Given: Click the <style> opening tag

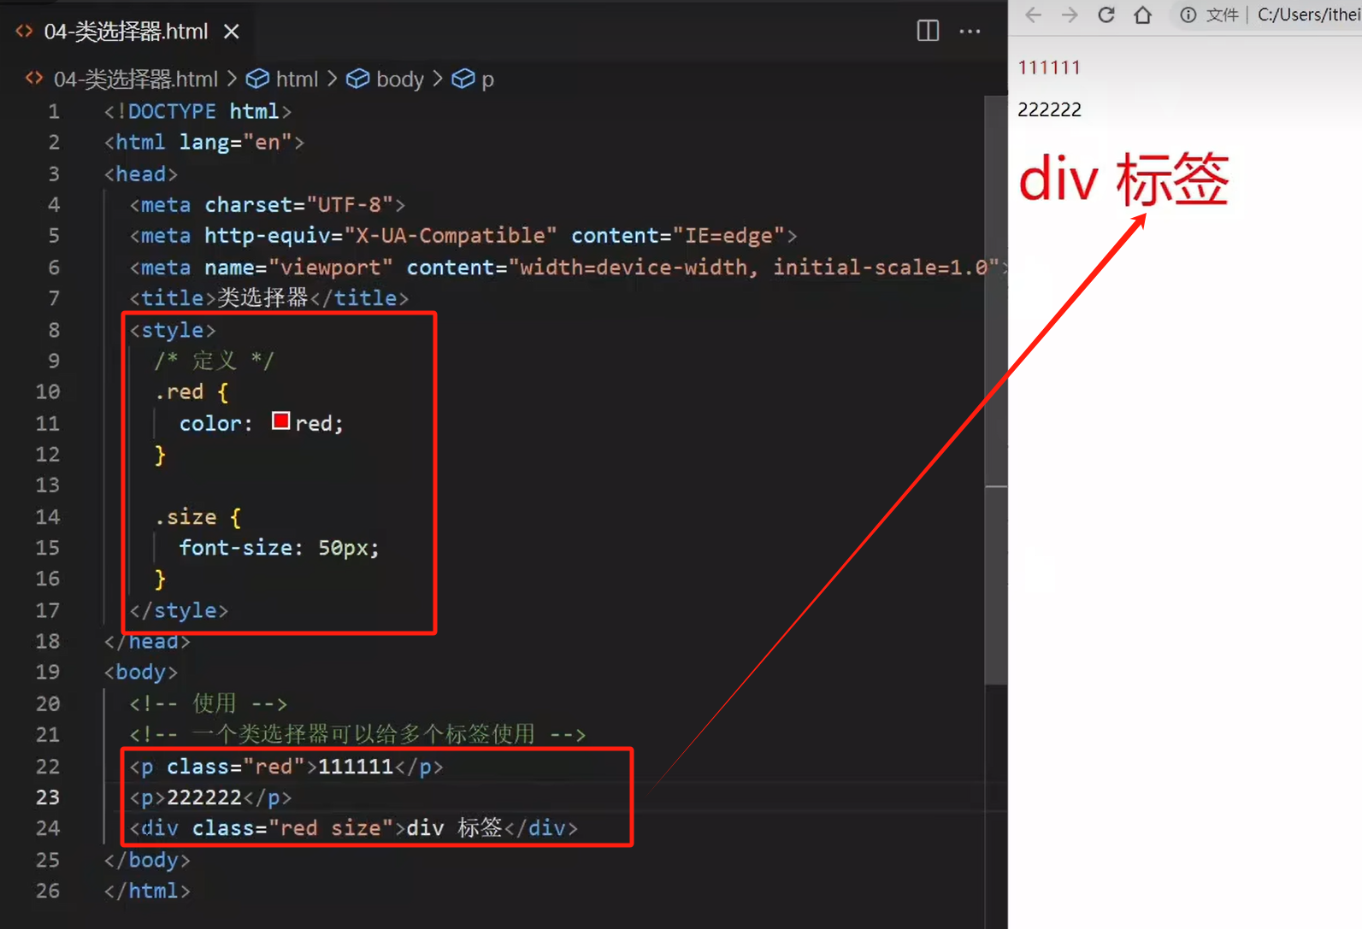Looking at the screenshot, I should [173, 329].
